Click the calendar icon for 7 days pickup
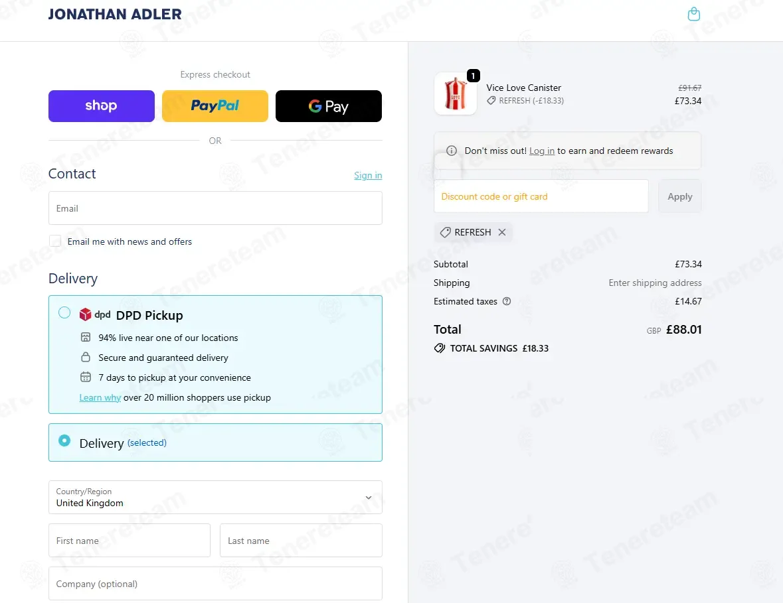The width and height of the screenshot is (783, 603). (86, 377)
